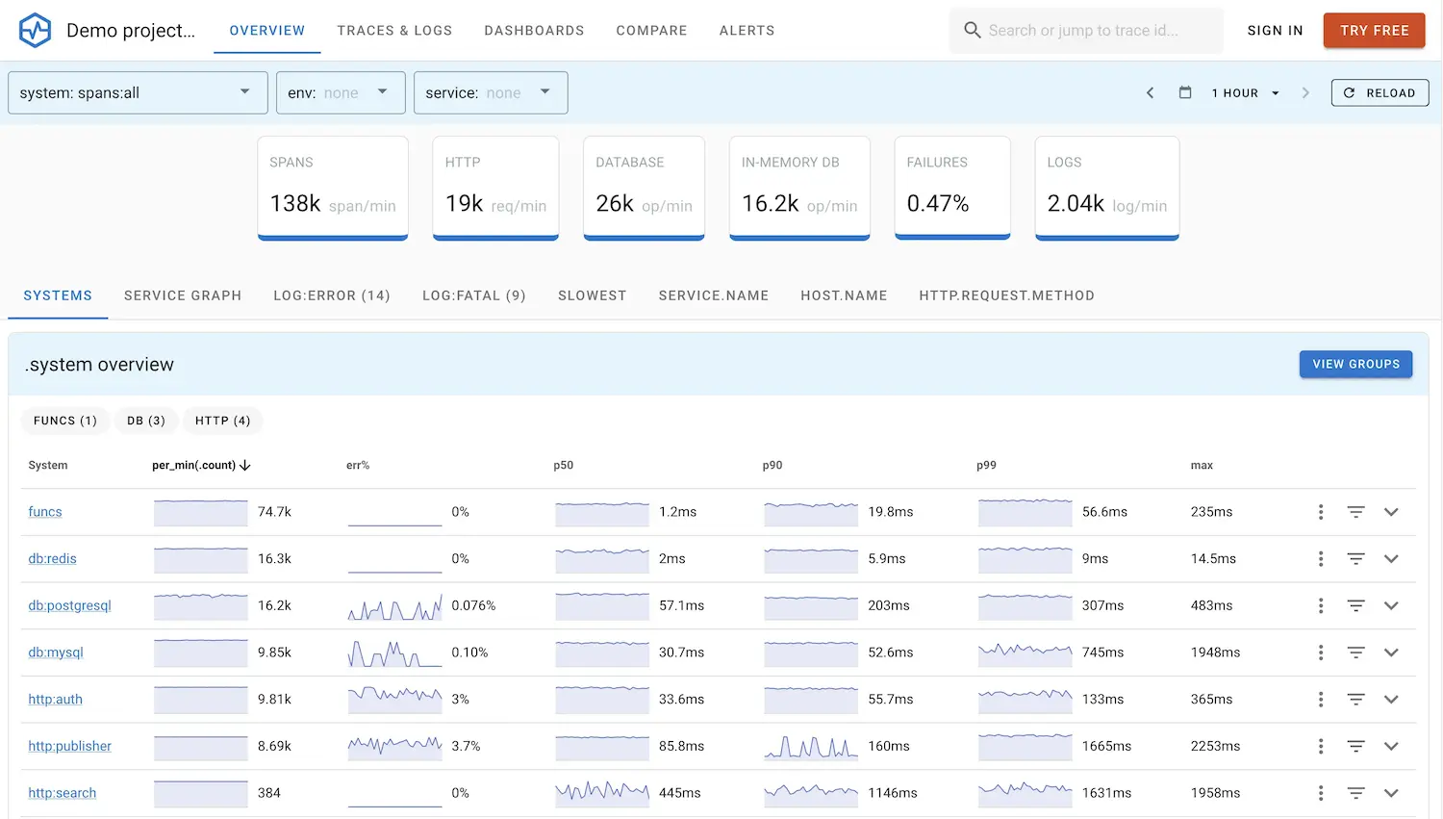Select the Service Graph tab
This screenshot has height=819, width=1443.
pyautogui.click(x=183, y=295)
